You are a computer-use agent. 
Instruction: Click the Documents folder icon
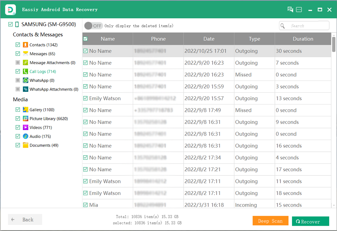pos(25,145)
